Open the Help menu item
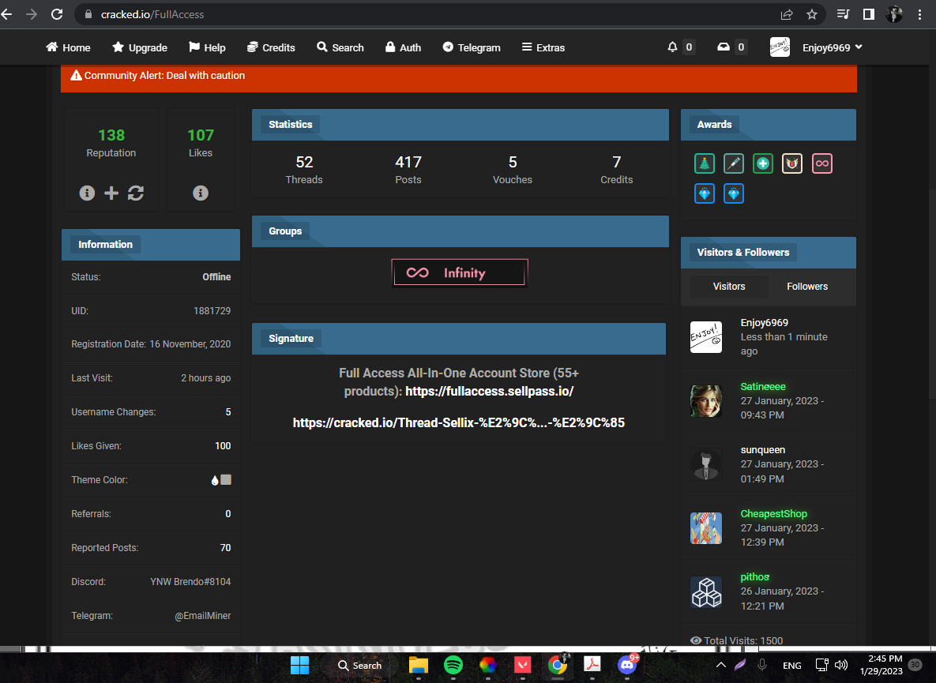 click(207, 47)
